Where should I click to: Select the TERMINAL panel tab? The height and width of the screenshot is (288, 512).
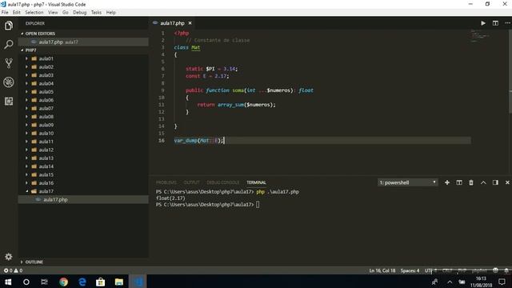[256, 182]
